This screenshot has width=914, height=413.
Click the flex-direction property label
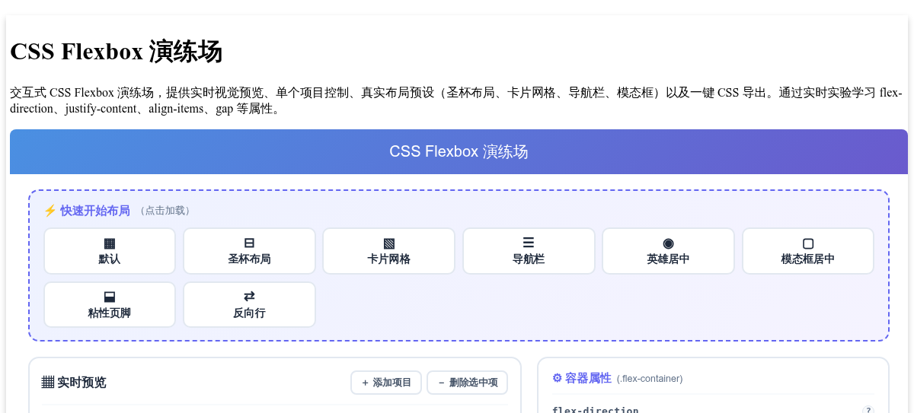tap(596, 410)
